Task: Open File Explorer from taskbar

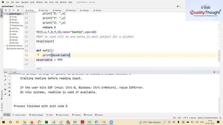Action: 25,122
